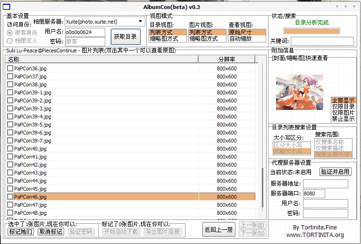Select 自动缩放 under 查看视图
This screenshot has height=244, width=361.
[x=247, y=39]
